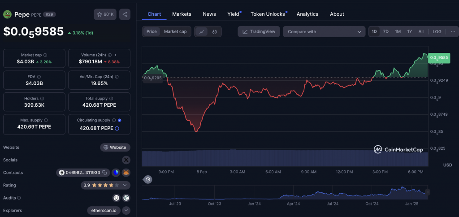Open the second audit provider icon
Viewport: 459px width, 217px height.
pos(126,198)
